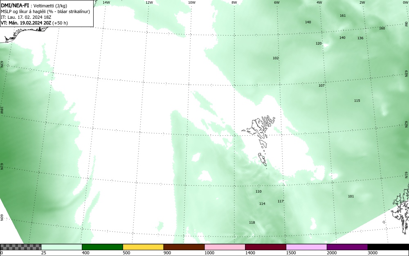This screenshot has height=256, width=409.
Task: Click the map value "115"
Action: [357, 101]
